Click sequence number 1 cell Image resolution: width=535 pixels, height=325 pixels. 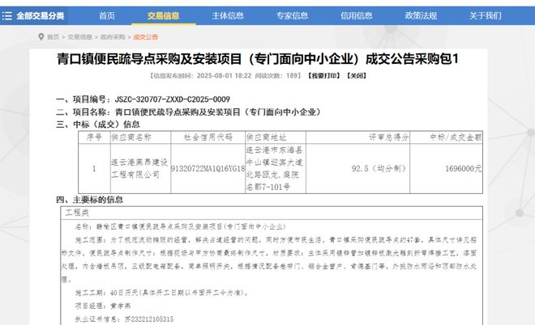[94, 168]
